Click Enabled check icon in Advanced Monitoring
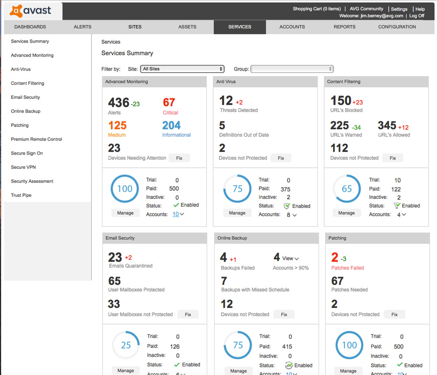The height and width of the screenshot is (375, 437). click(x=177, y=205)
